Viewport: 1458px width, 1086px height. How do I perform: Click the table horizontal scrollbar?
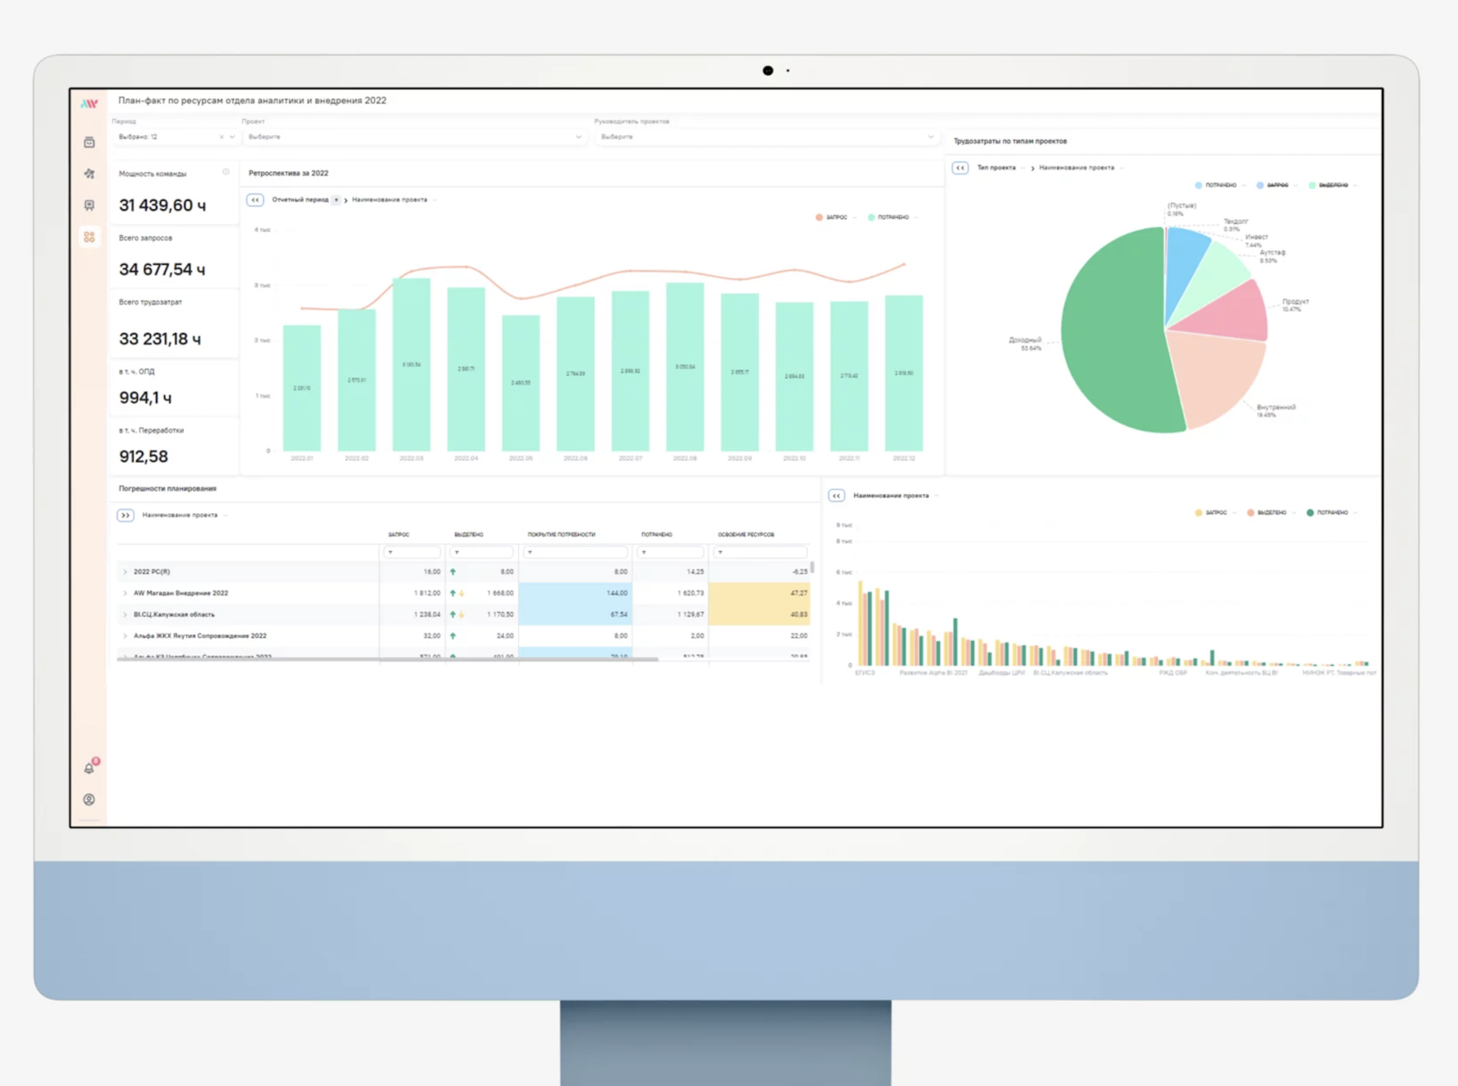(x=387, y=659)
